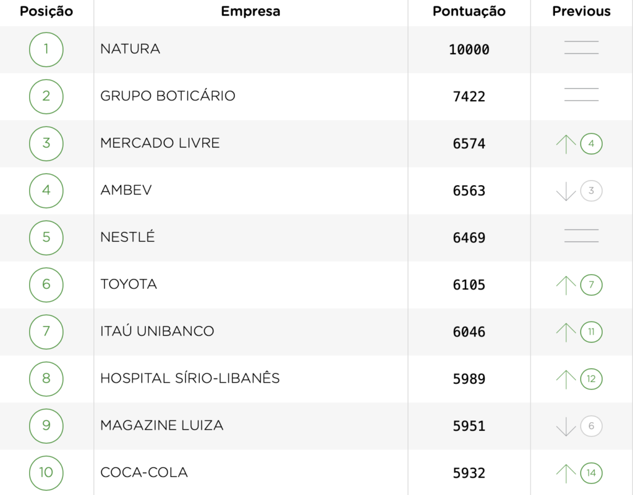
Task: Select the NATURA company name
Action: pyautogui.click(x=130, y=49)
